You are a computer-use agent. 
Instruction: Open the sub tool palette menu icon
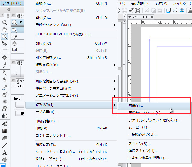click(x=13, y=15)
